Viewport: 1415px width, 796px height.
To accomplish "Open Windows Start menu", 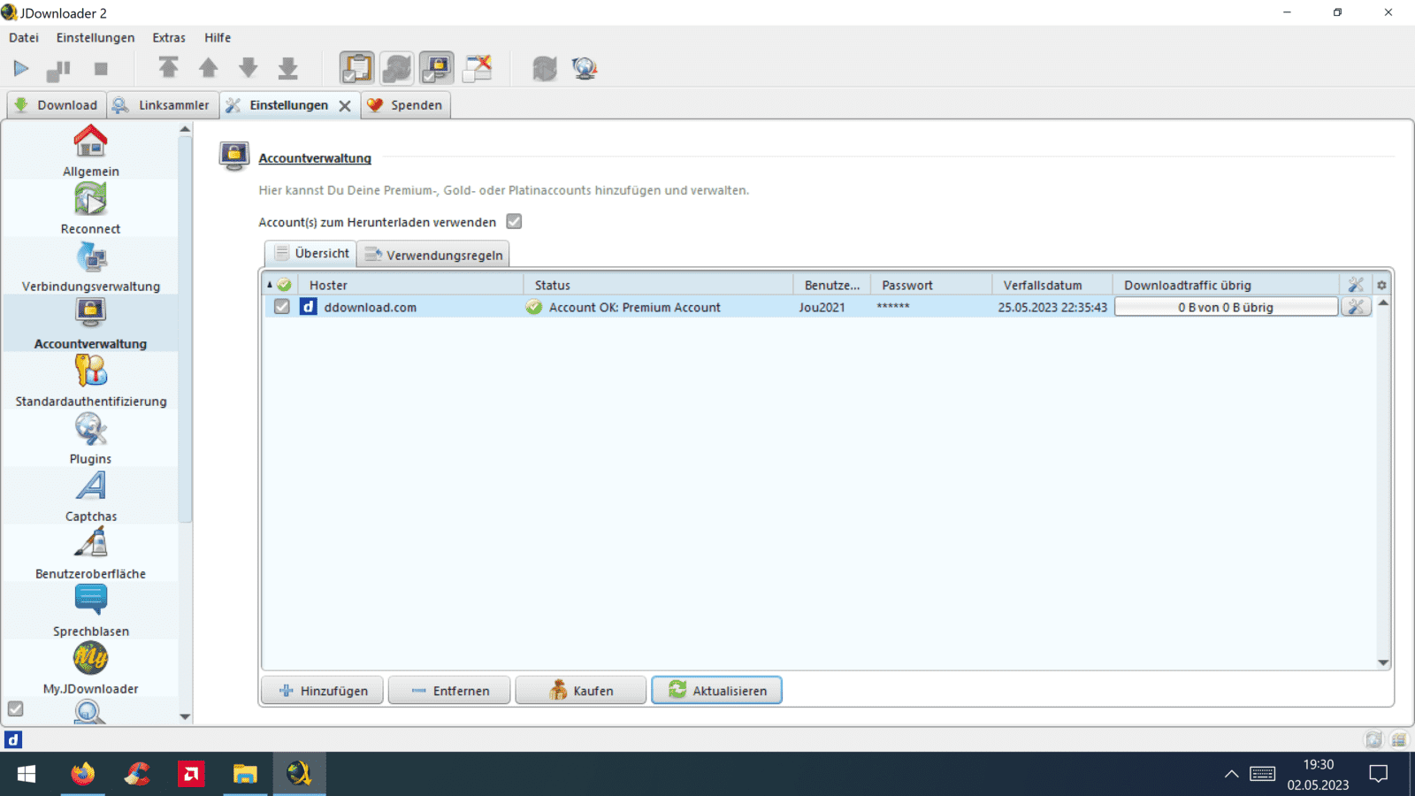I will coord(27,774).
